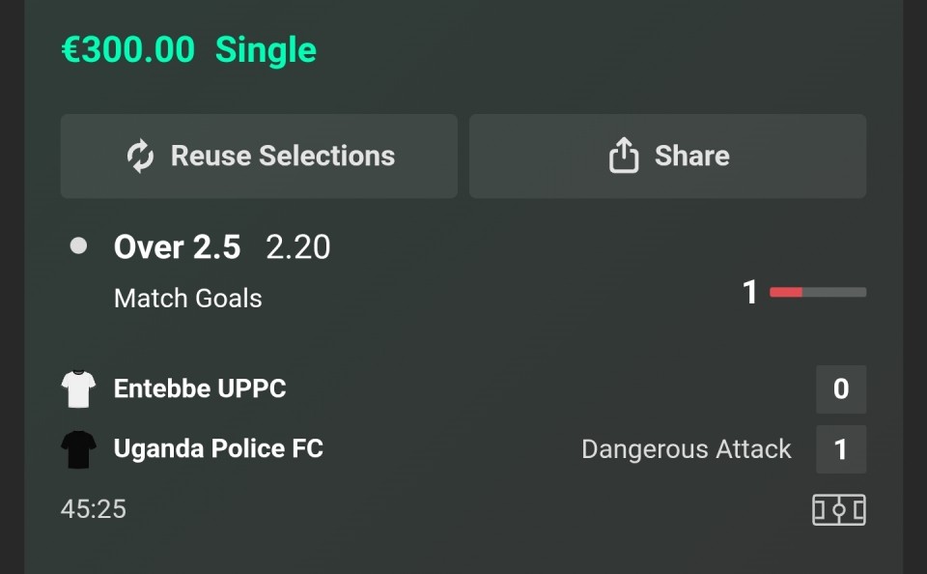
Task: Click the 2.20 odds value
Action: tap(297, 247)
